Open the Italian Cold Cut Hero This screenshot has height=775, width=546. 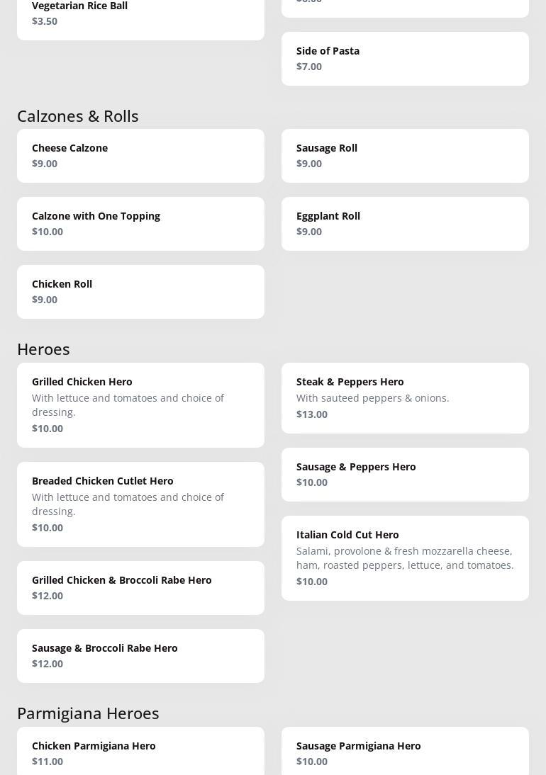tap(405, 558)
